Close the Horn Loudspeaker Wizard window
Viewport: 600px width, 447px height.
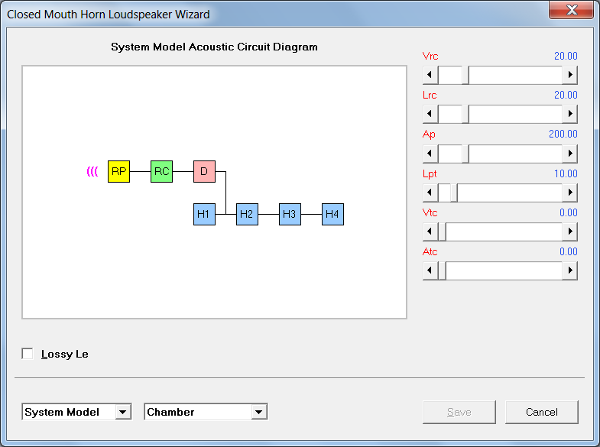[572, 10]
